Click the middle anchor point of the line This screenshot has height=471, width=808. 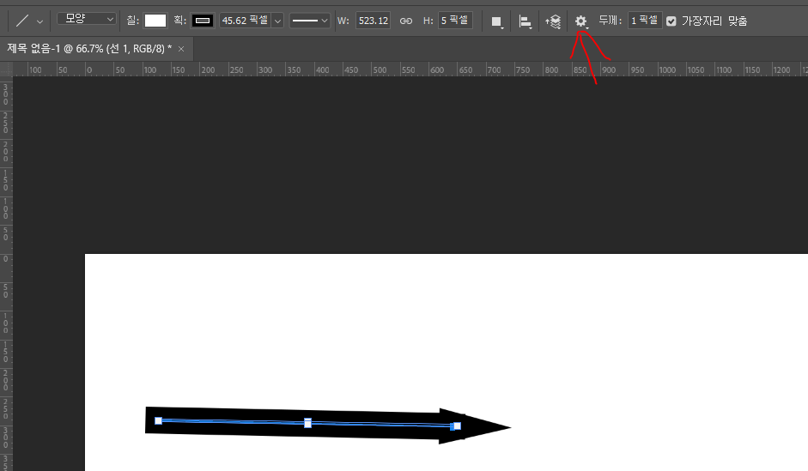point(307,423)
